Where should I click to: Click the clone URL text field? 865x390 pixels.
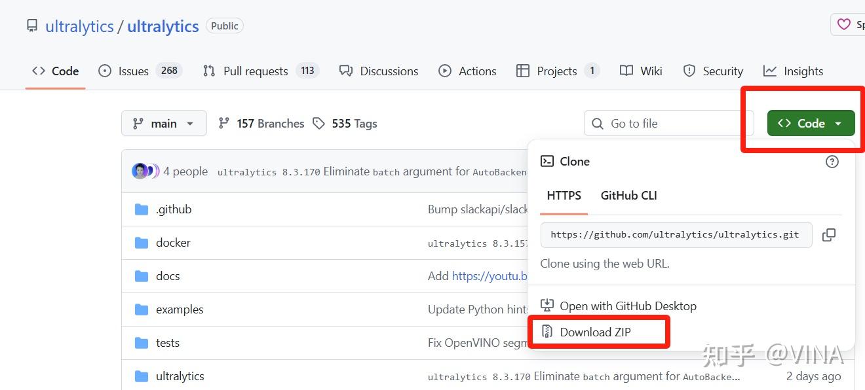675,234
